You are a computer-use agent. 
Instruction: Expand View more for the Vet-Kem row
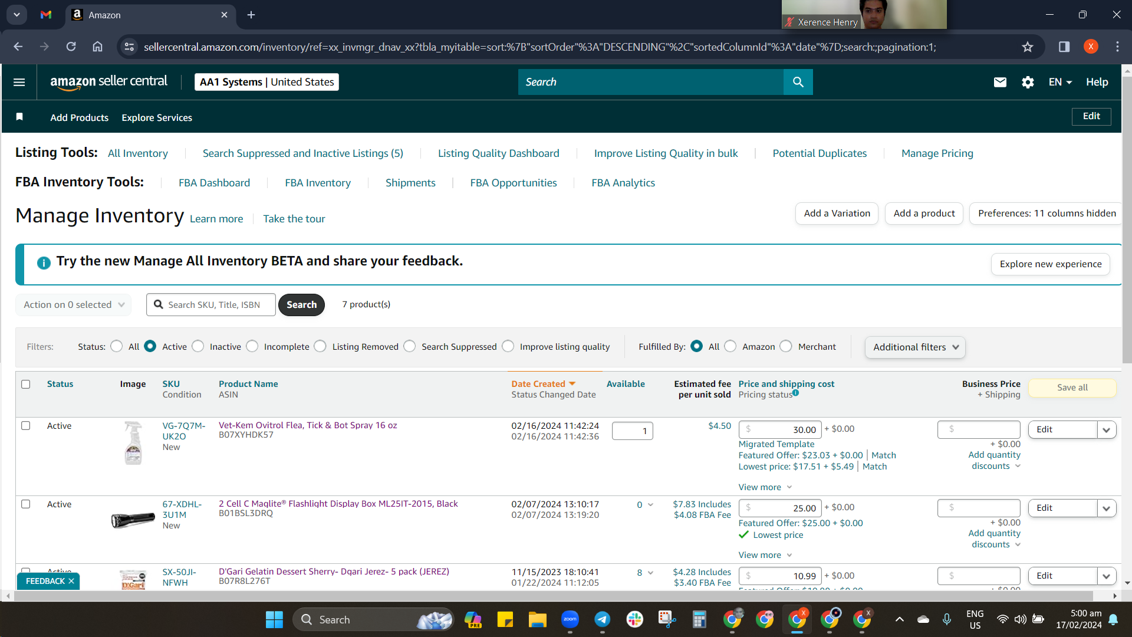[x=765, y=487]
